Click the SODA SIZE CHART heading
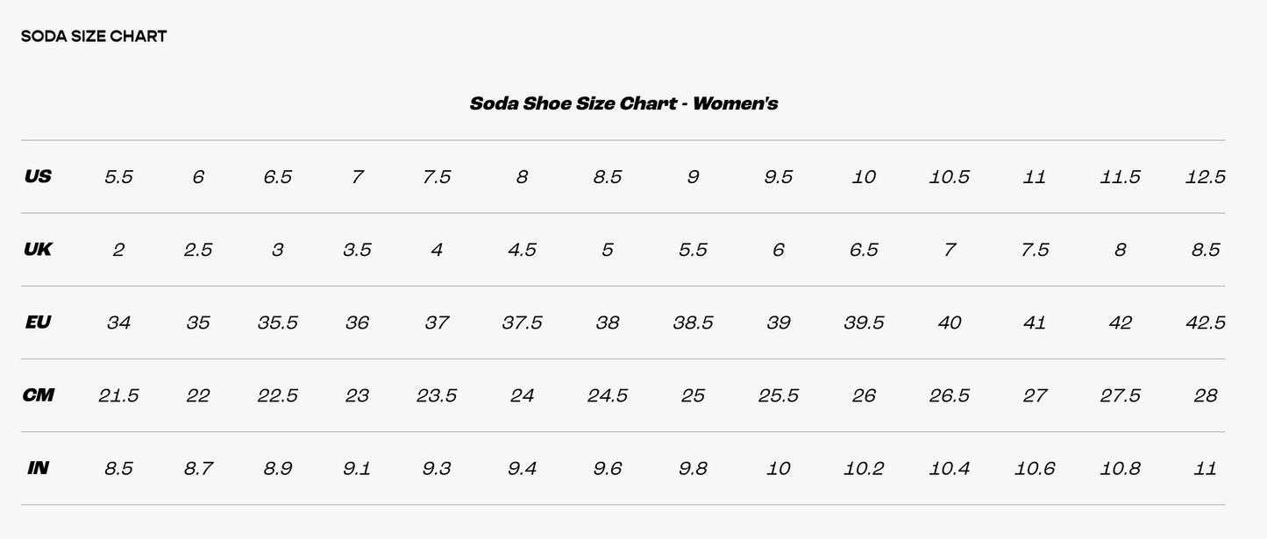This screenshot has height=539, width=1267. pyautogui.click(x=94, y=37)
